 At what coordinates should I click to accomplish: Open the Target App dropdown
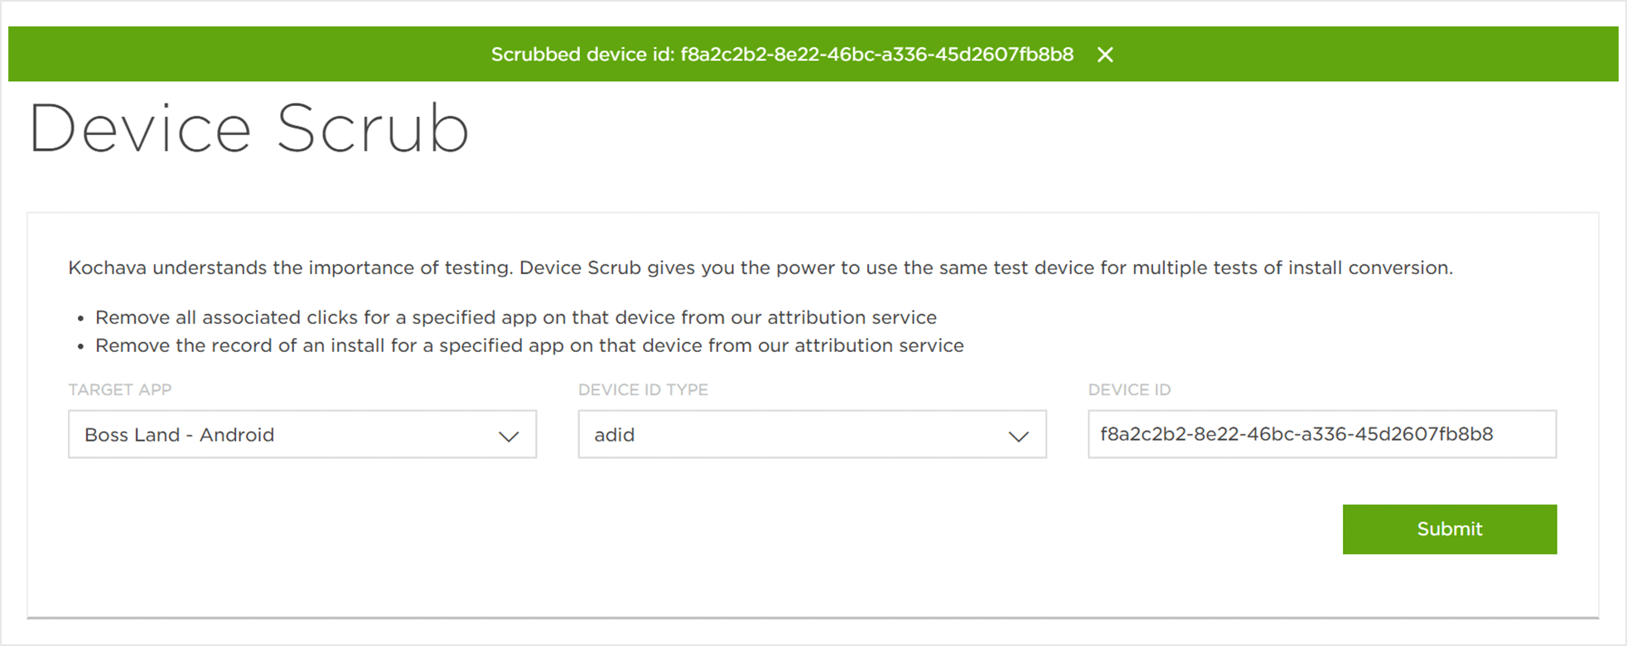coord(302,434)
